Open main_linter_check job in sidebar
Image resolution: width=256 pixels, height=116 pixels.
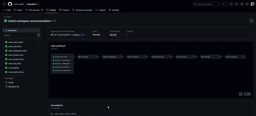click(x=16, y=42)
